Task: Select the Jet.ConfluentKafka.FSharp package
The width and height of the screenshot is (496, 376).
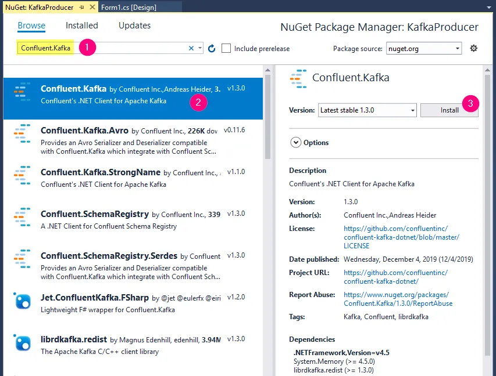Action: click(x=133, y=307)
